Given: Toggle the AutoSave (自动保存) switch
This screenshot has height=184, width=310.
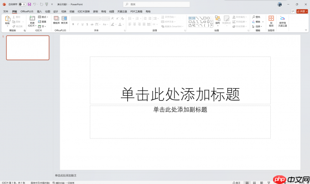Looking at the screenshot, I should coord(22,5).
